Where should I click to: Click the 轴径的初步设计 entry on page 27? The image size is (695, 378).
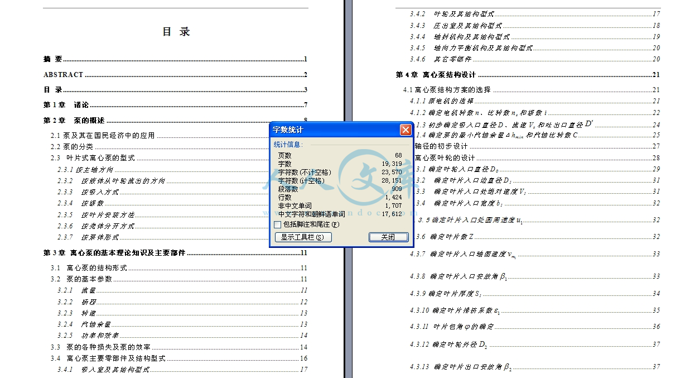[x=537, y=146]
